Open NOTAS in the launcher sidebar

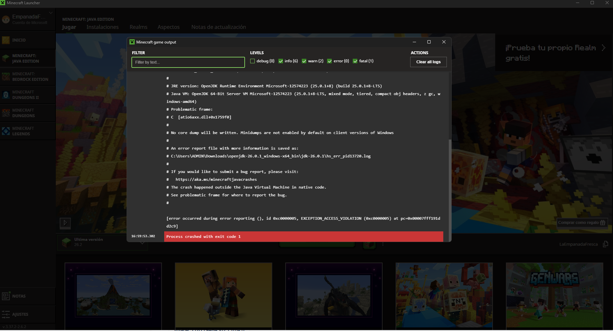tap(28, 296)
